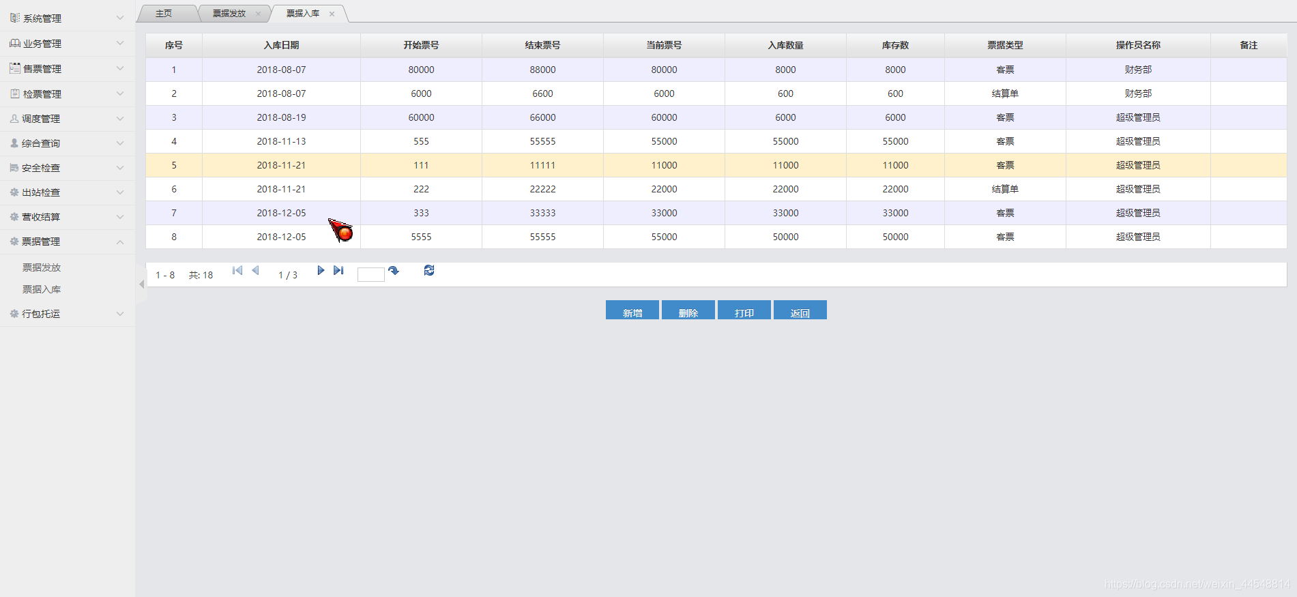Click the 票据管理 gear icon
1297x597 pixels.
click(x=14, y=242)
